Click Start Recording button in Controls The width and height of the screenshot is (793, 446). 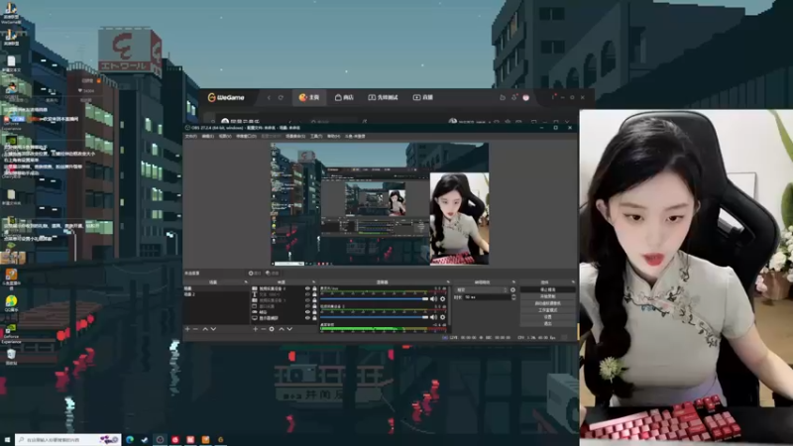click(548, 296)
